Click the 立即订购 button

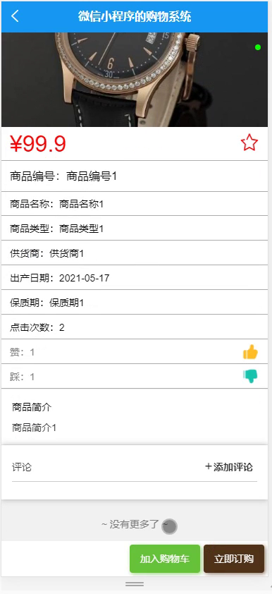pyautogui.click(x=234, y=559)
